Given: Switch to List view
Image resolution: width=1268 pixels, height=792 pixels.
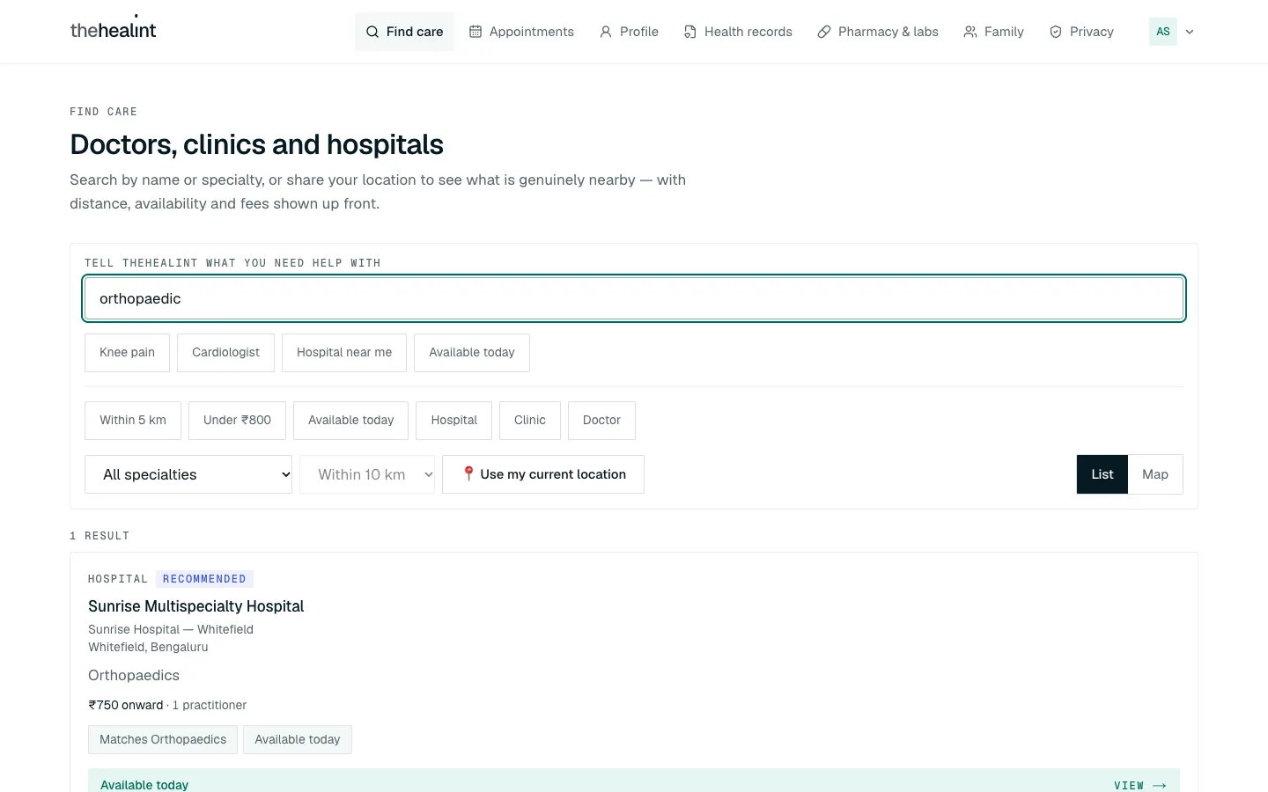Looking at the screenshot, I should (x=1102, y=474).
